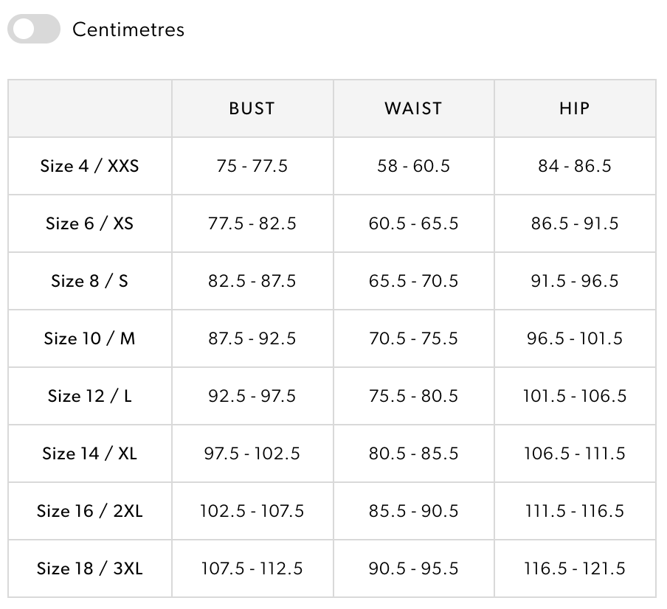This screenshot has width=667, height=609.
Task: Toggle the Centimetres unit switch
Action: click(x=34, y=29)
